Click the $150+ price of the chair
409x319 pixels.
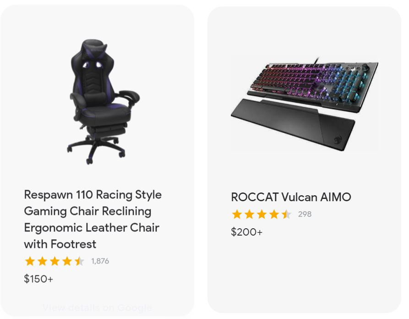(x=38, y=279)
